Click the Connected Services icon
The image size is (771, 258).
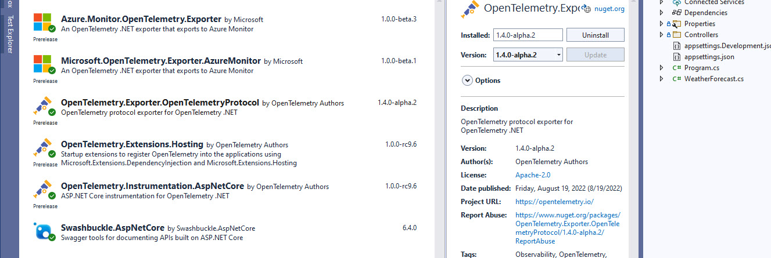(677, 2)
